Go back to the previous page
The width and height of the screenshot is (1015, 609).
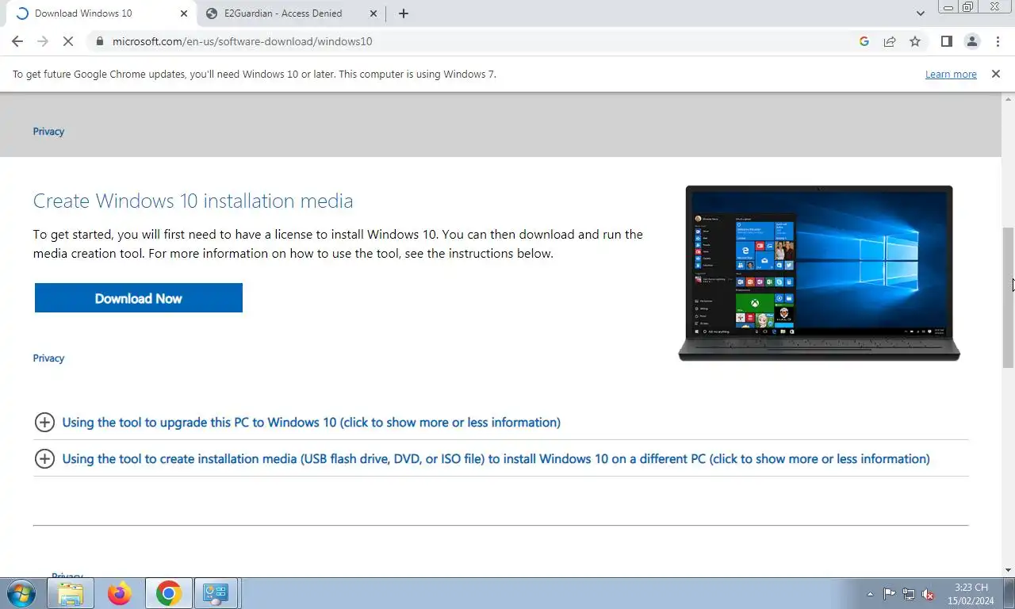(x=17, y=41)
